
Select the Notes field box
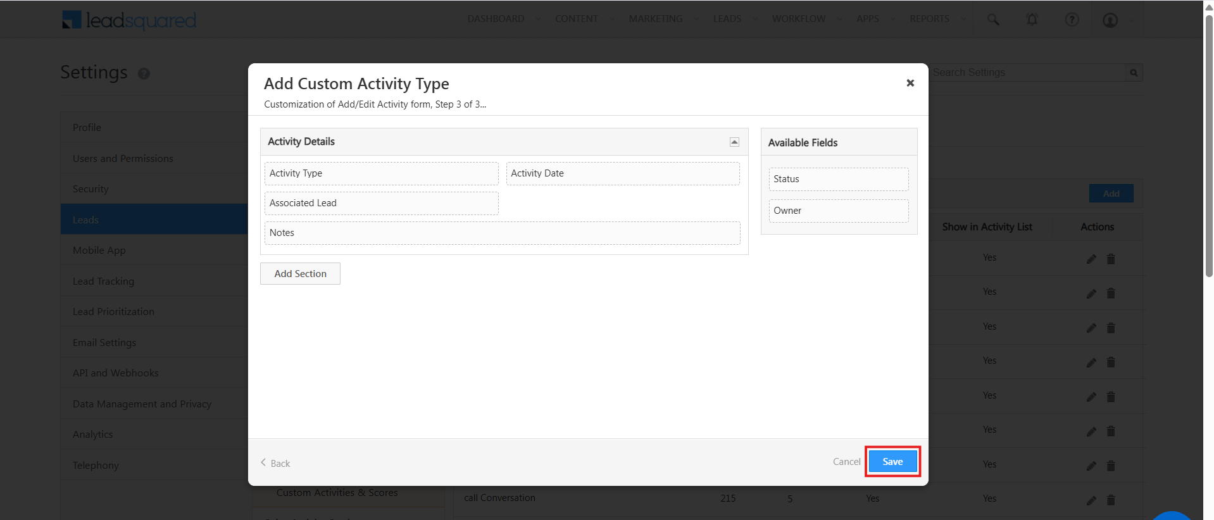[x=503, y=233]
